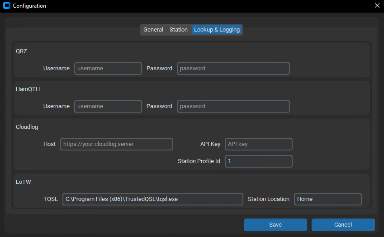384x237 pixels.
Task: Click the LoTW section heading
Action: click(x=24, y=182)
